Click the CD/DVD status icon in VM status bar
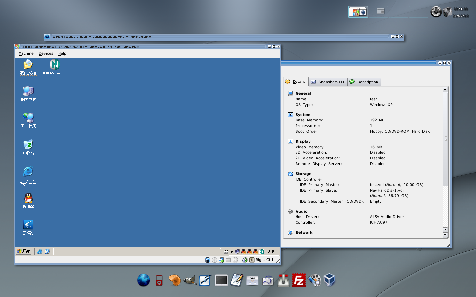Viewport: 476px width, 297px height. [215, 260]
